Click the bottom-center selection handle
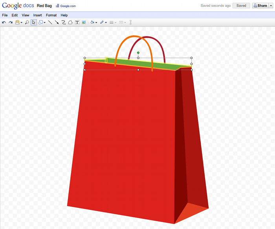 point(138,70)
